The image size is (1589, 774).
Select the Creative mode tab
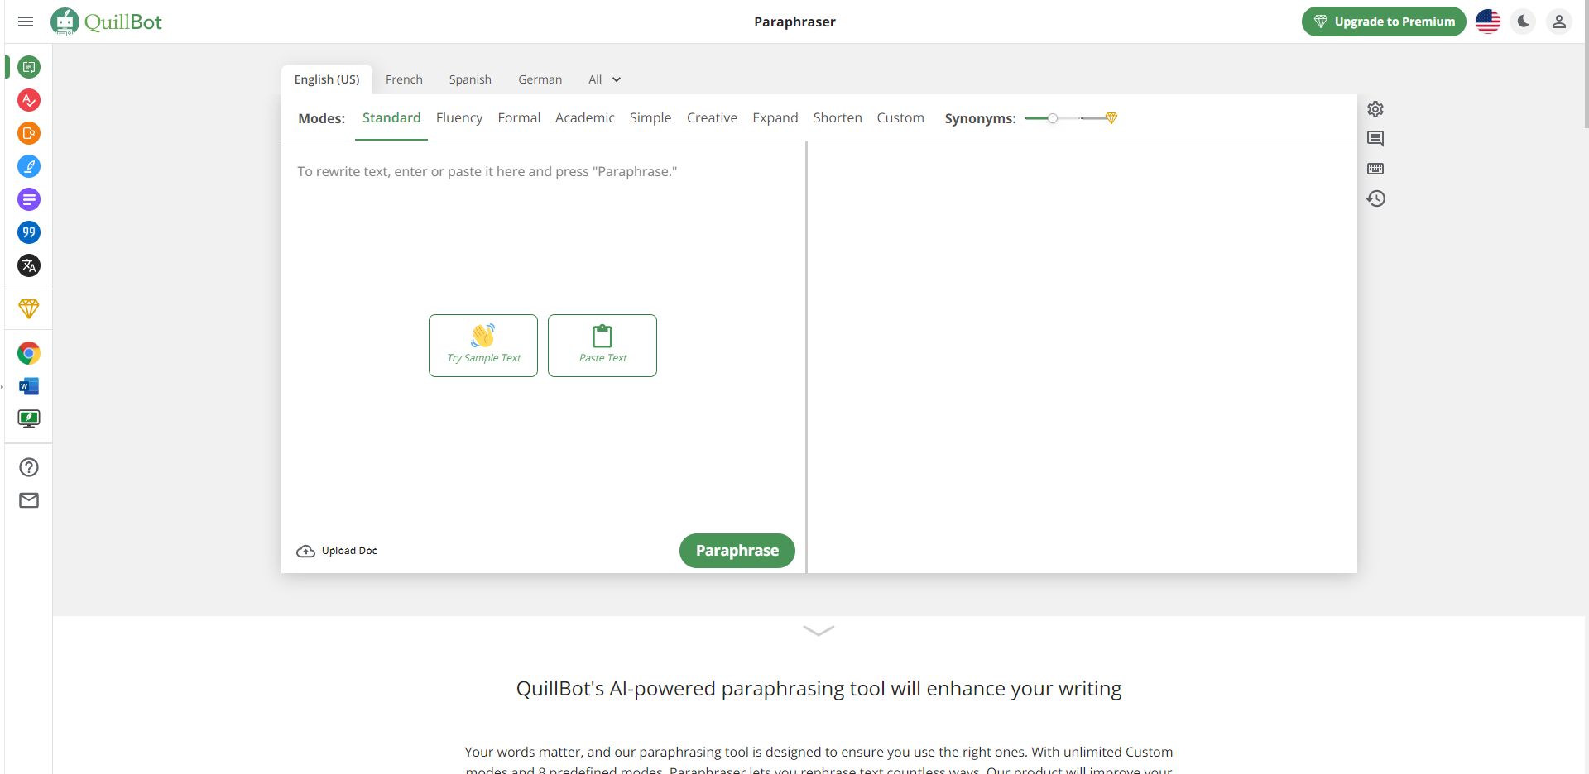(x=712, y=117)
